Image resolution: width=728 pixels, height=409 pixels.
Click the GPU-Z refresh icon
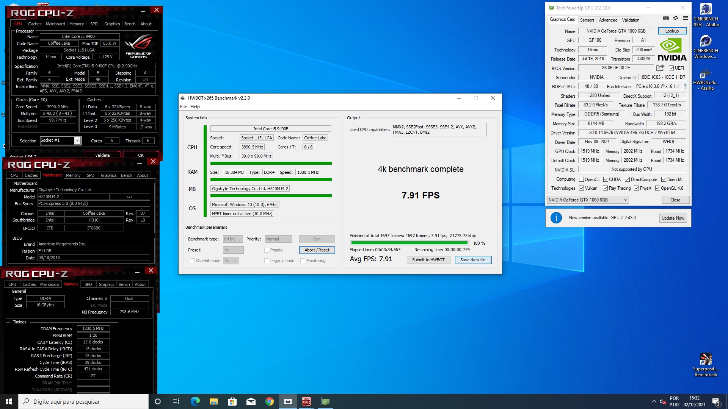click(x=675, y=18)
